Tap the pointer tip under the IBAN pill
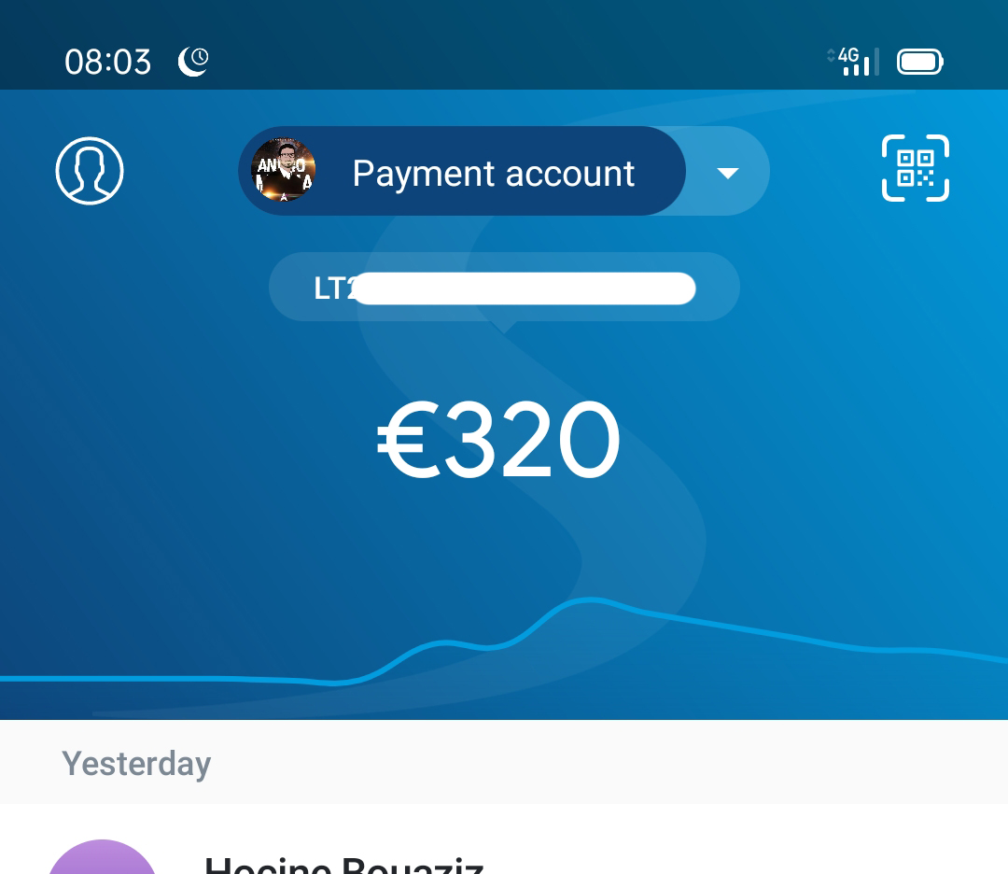Viewport: 1008px width, 874px height. click(x=504, y=327)
